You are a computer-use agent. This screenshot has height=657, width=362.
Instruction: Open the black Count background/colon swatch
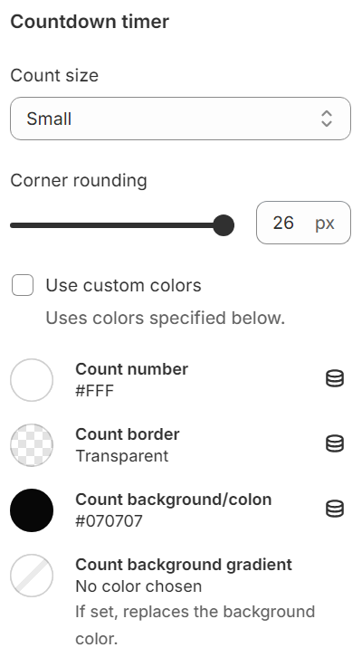(32, 510)
